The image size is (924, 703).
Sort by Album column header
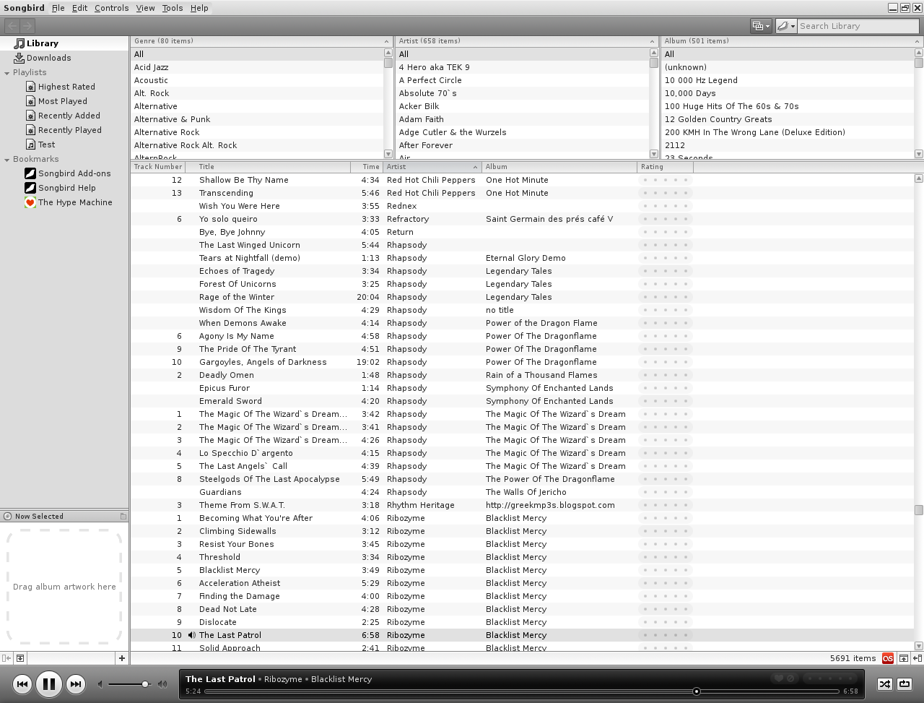(x=559, y=167)
